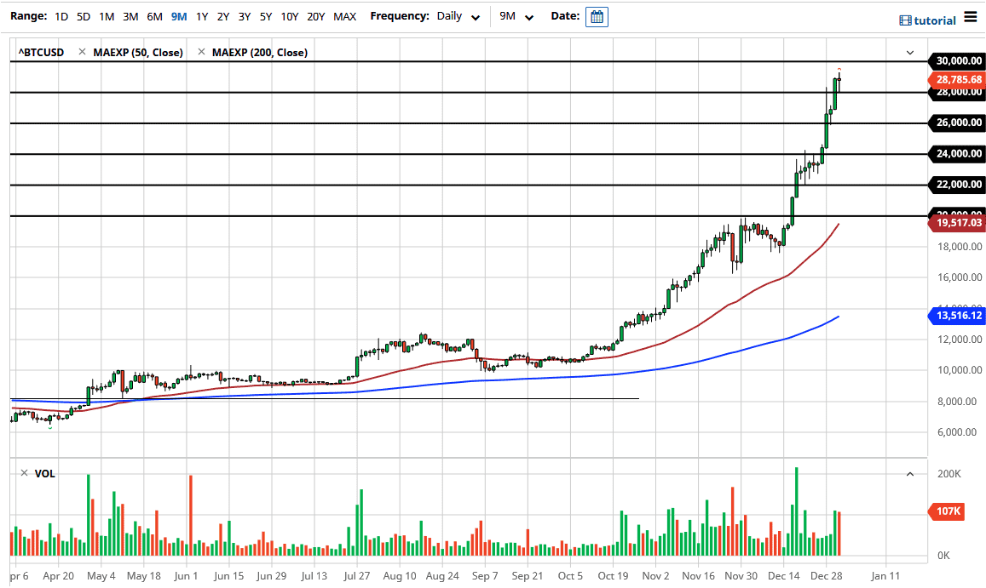
Task: Switch range to 1Y
Action: point(202,17)
